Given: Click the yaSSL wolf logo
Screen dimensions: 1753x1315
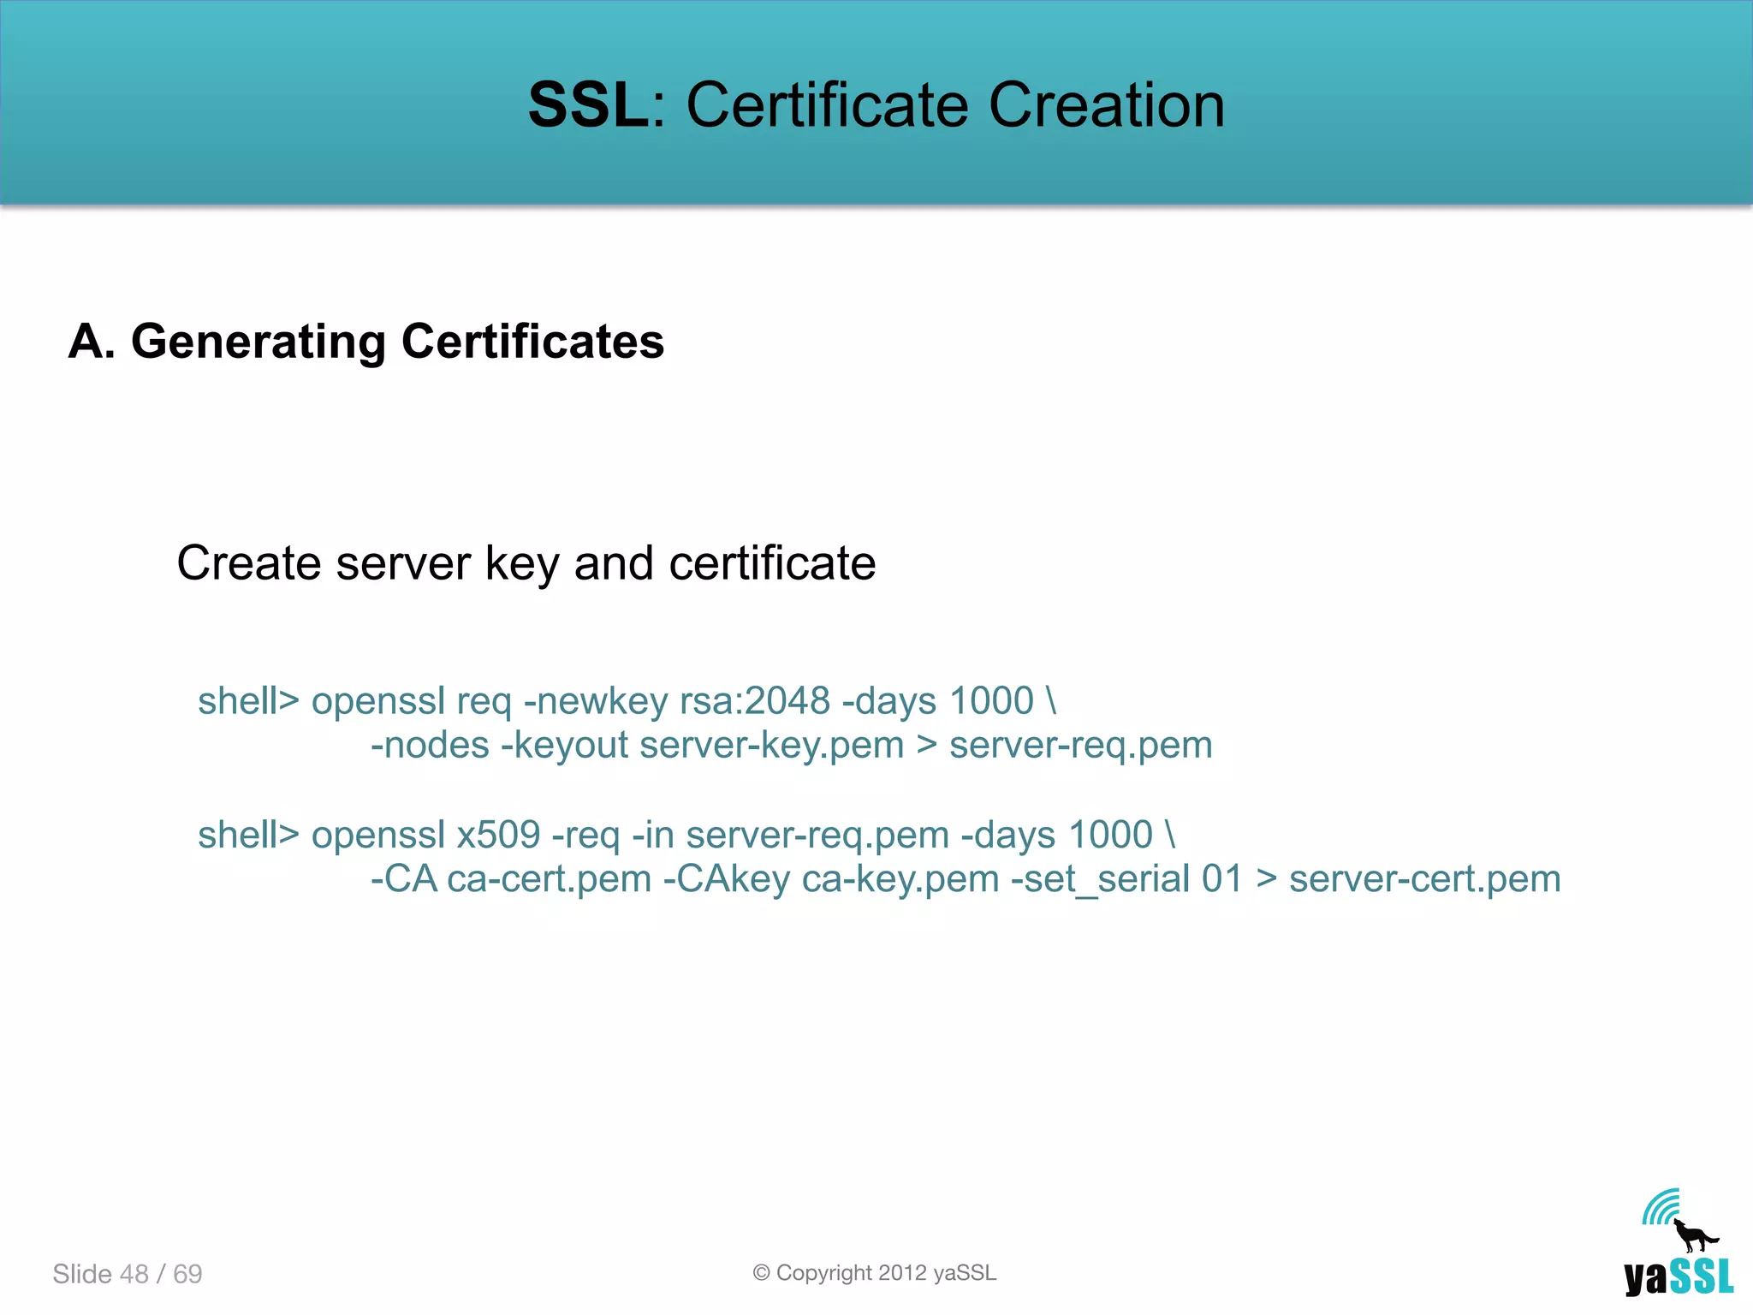Looking at the screenshot, I should point(1679,1242).
